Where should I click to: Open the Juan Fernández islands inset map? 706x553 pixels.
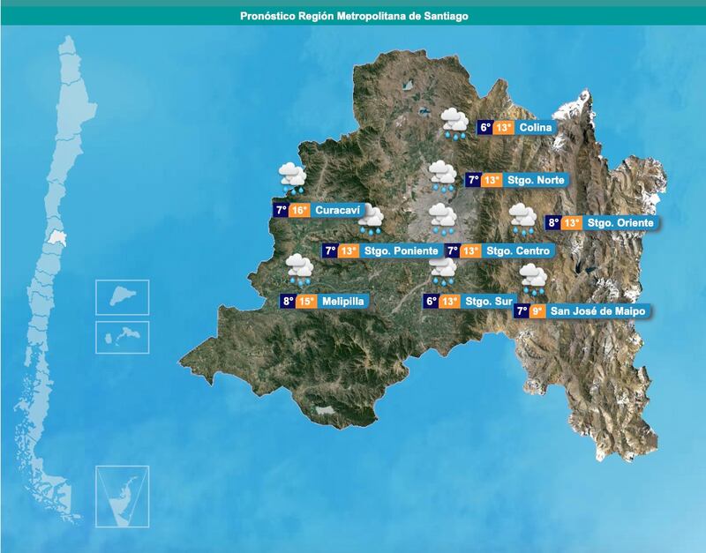pyautogui.click(x=123, y=338)
